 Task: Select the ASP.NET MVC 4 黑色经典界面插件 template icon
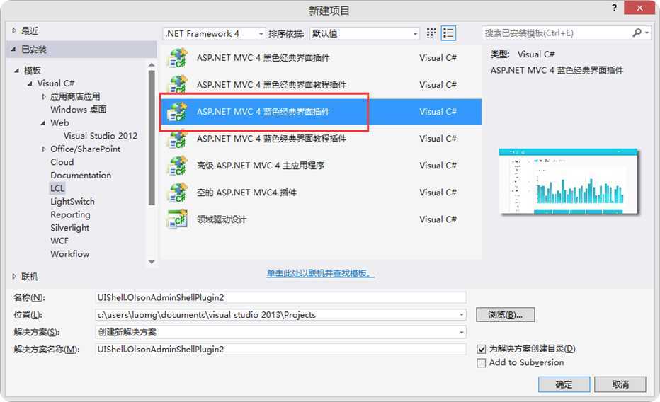[176, 58]
